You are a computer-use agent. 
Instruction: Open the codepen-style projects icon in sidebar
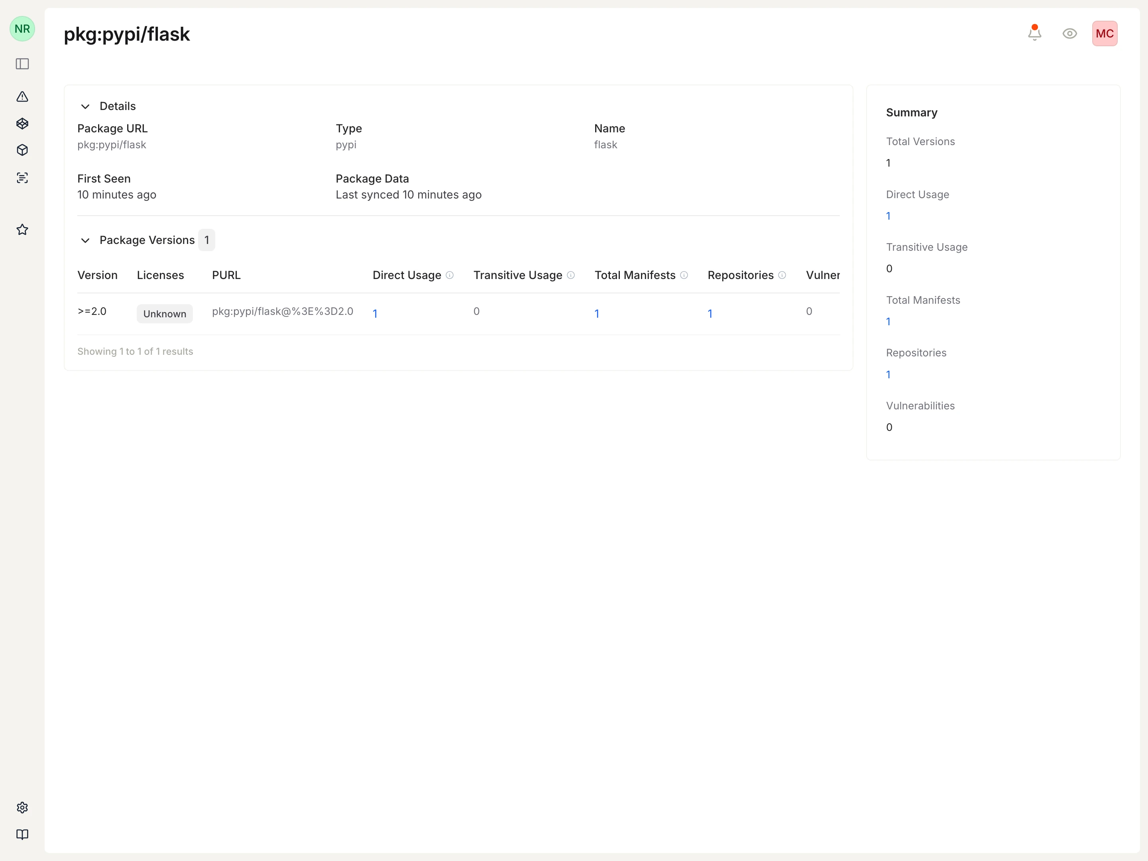tap(22, 124)
